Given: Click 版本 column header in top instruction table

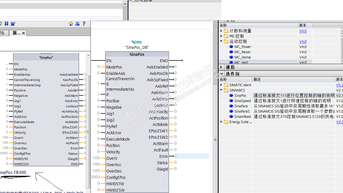Looking at the screenshot, I should coord(305,26).
